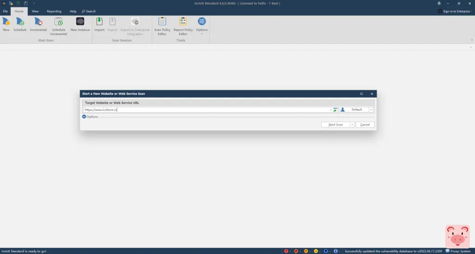
Task: Open the Start Scan dropdown arrow
Action: coord(352,124)
